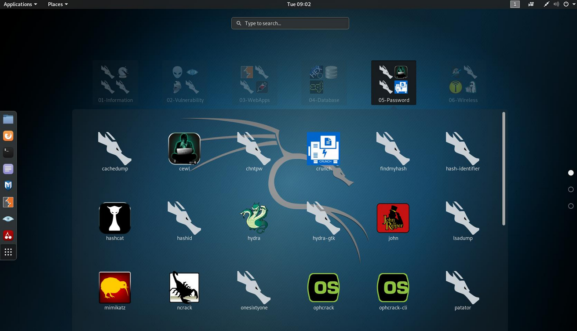Screen dimensions: 577x331
Task: Open the cherry icon in the dock
Action: click(x=8, y=236)
